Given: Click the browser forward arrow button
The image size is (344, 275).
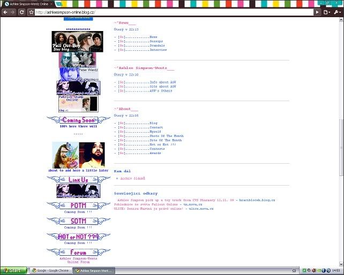Looking at the screenshot, I should 13,12.
